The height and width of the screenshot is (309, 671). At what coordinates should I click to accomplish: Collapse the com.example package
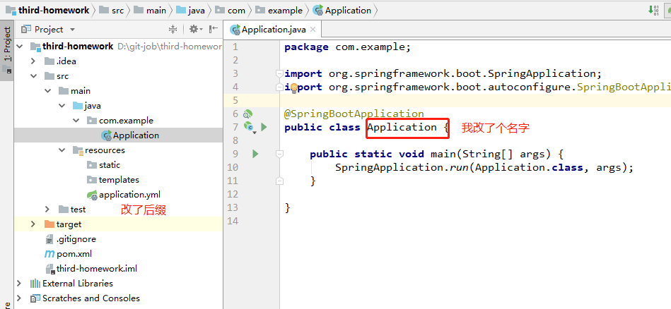point(76,121)
